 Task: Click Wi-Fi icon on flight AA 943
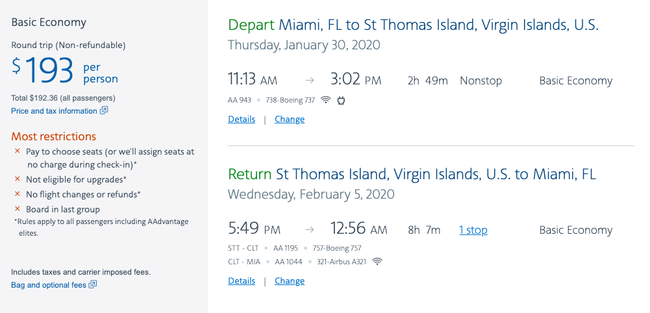click(x=325, y=100)
